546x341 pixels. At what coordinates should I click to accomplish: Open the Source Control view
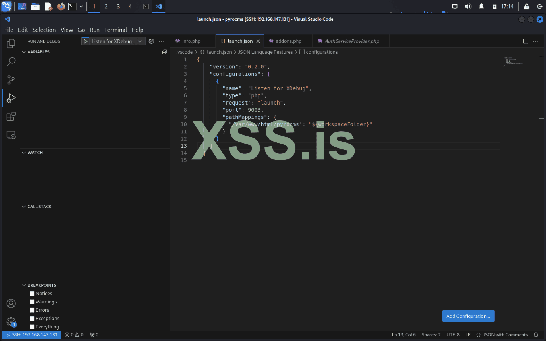point(11,80)
